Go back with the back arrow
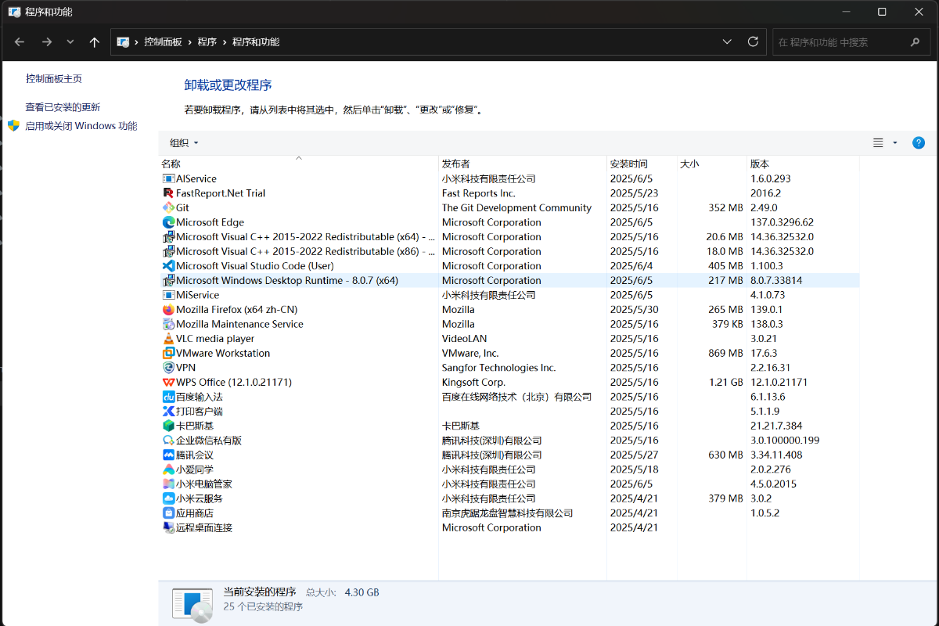Viewport: 939px width, 626px height. (x=20, y=42)
